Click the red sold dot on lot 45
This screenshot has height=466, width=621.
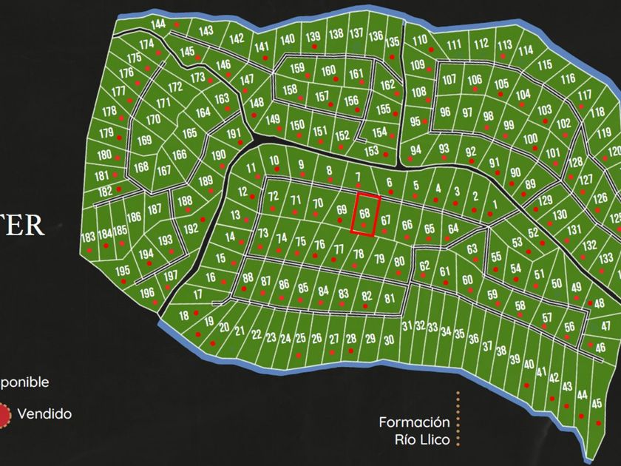coord(598,423)
